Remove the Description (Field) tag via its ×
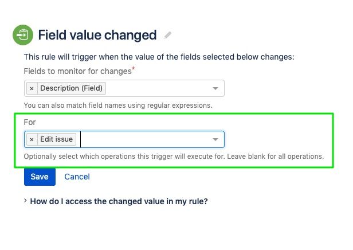Image resolution: width=353 pixels, height=250 pixels. 32,88
